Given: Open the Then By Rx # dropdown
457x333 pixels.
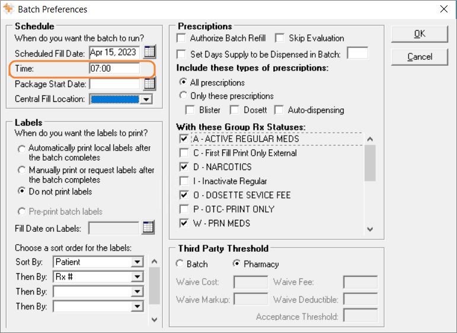Looking at the screenshot, I should point(137,277).
